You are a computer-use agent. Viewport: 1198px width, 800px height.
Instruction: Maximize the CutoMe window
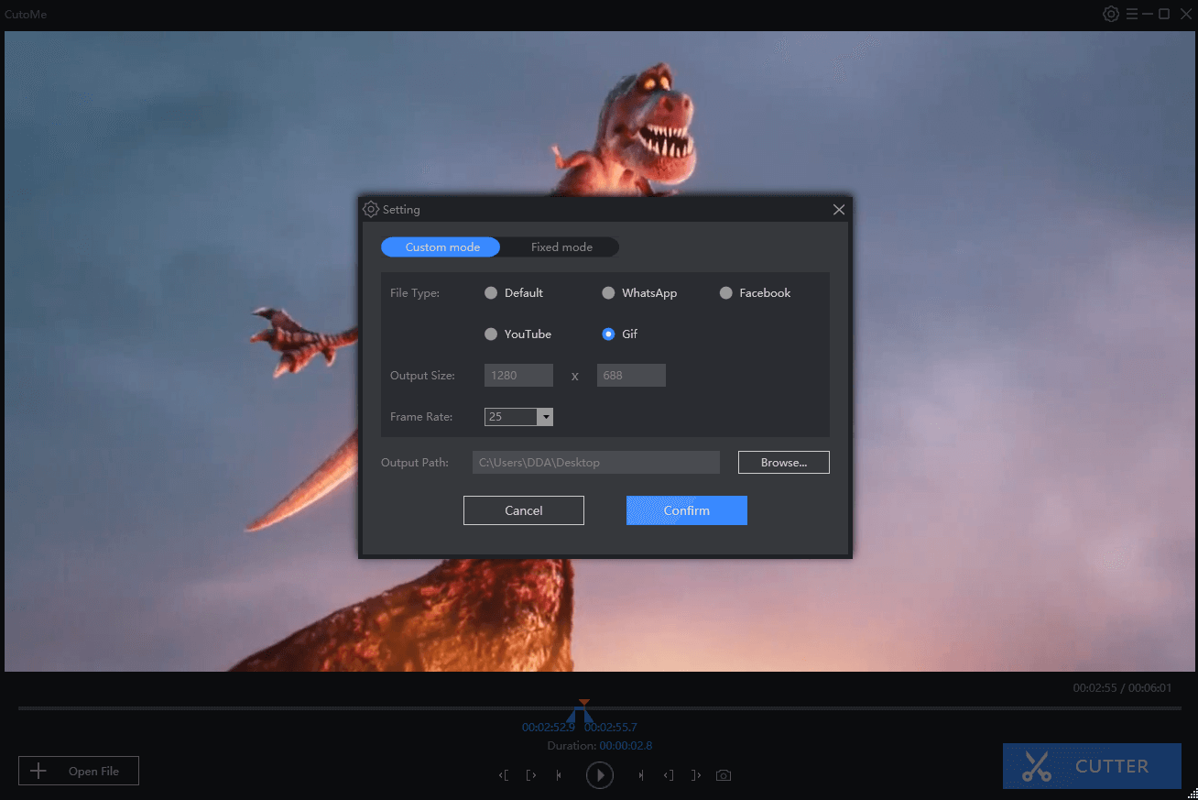(1164, 14)
